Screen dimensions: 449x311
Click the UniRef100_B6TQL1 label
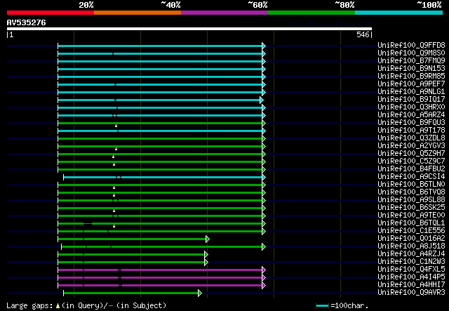click(411, 223)
